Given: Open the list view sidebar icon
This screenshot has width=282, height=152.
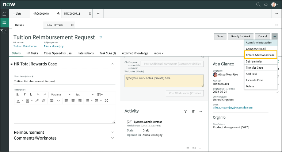Looking at the screenshot, I should pyautogui.click(x=4, y=23).
